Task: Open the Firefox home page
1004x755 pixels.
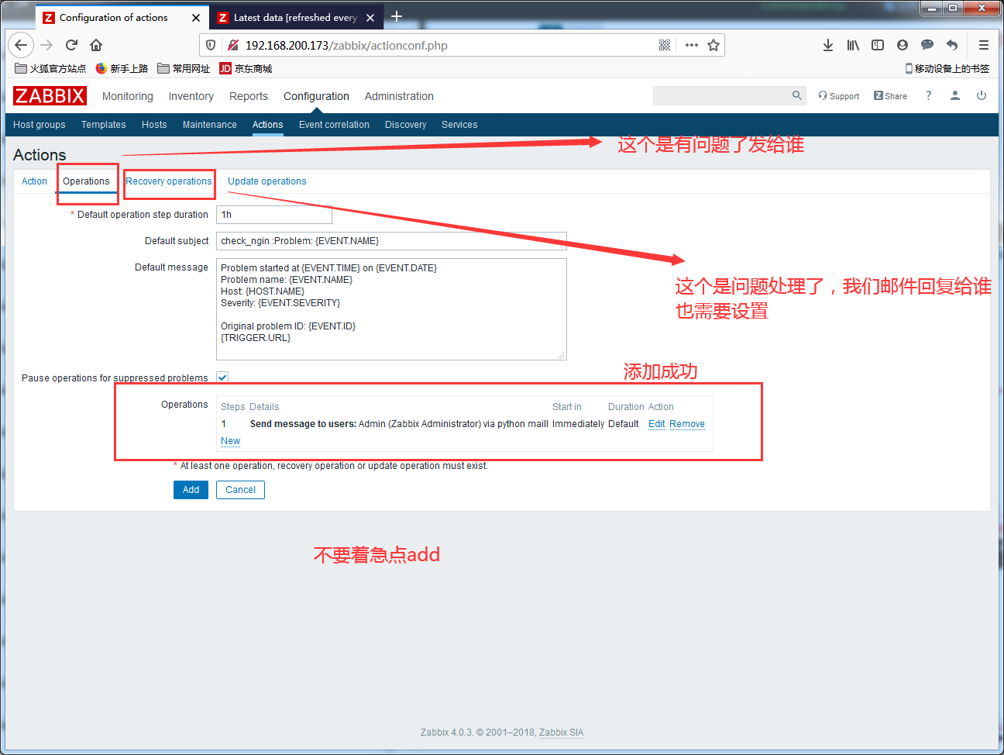Action: [x=96, y=45]
